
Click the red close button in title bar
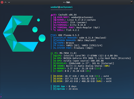[2, 2]
